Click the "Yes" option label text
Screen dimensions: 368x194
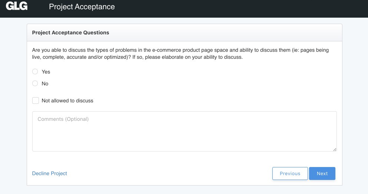tap(46, 72)
